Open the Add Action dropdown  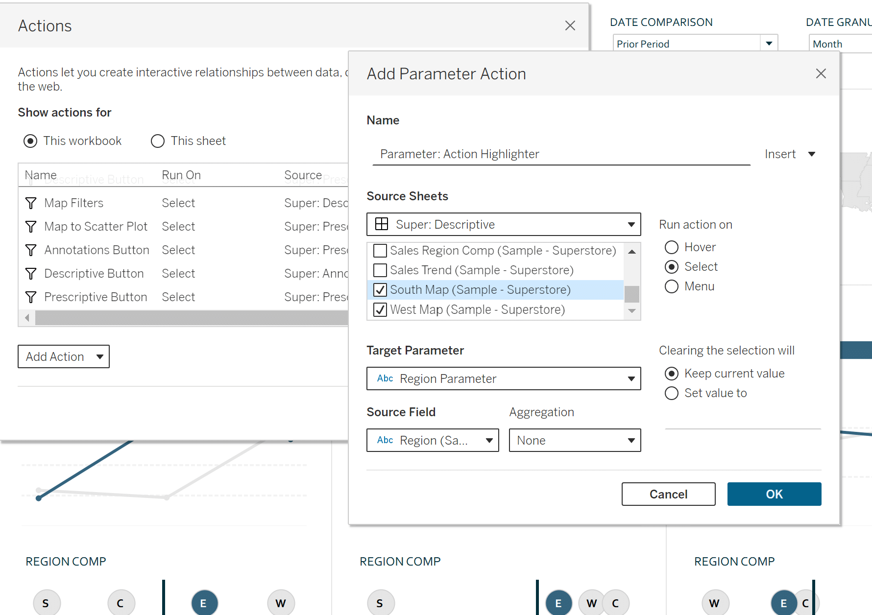(64, 356)
